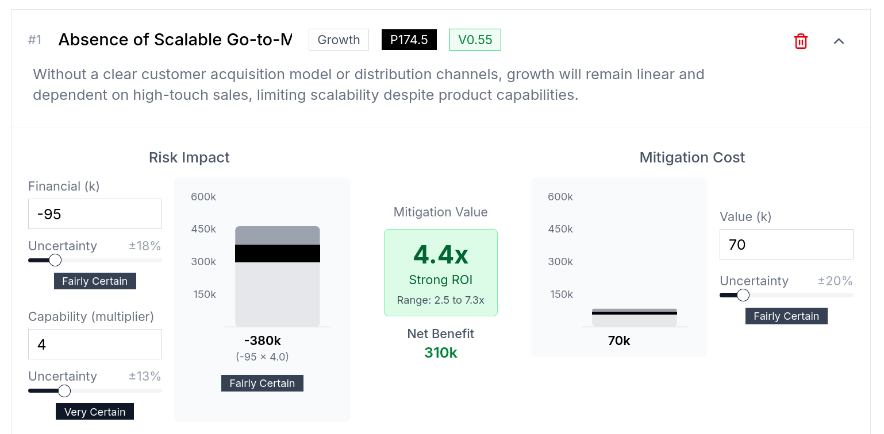884x434 pixels.
Task: Delete risk with red trash icon
Action: (801, 41)
